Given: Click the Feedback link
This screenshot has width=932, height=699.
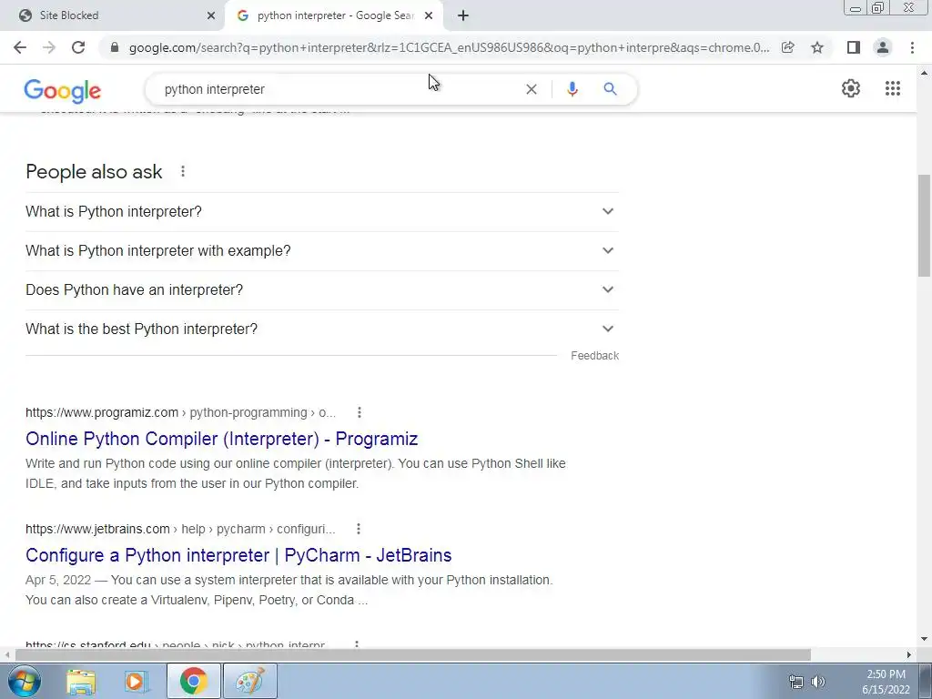Looking at the screenshot, I should 594,356.
